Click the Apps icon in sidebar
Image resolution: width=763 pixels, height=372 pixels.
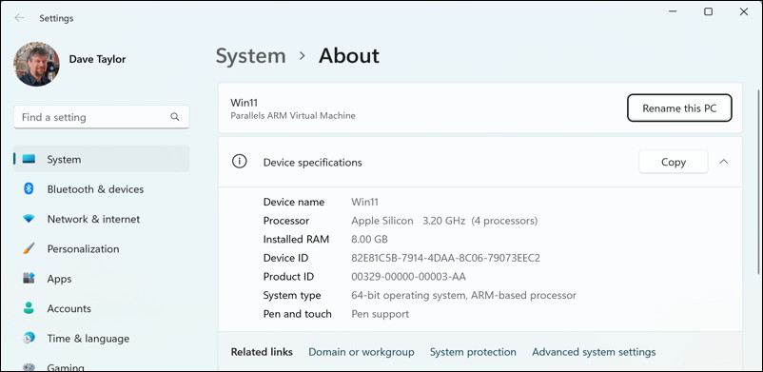point(29,279)
